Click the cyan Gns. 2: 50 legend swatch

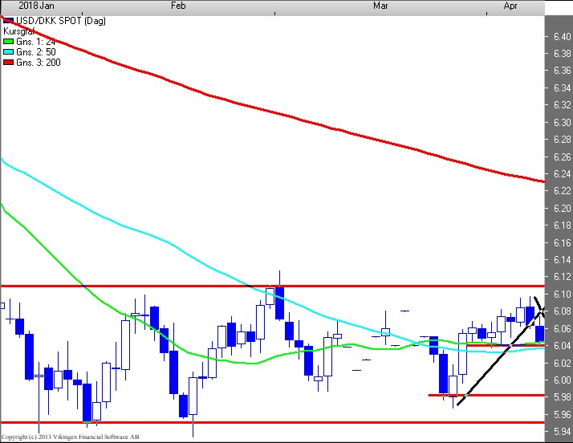[x=8, y=51]
